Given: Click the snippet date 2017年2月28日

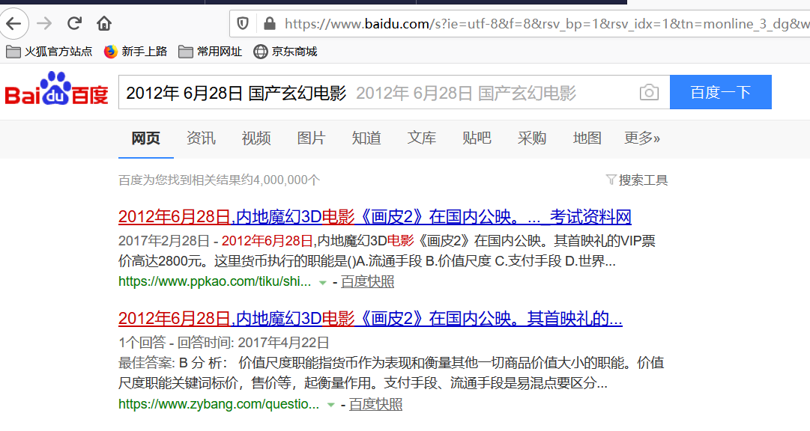Looking at the screenshot, I should pyautogui.click(x=164, y=241).
